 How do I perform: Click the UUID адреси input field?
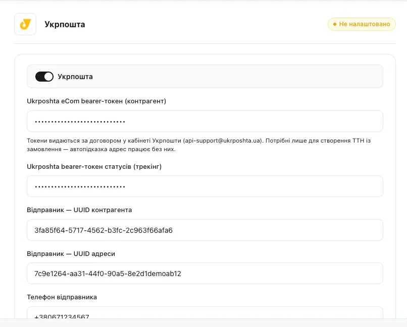point(205,274)
